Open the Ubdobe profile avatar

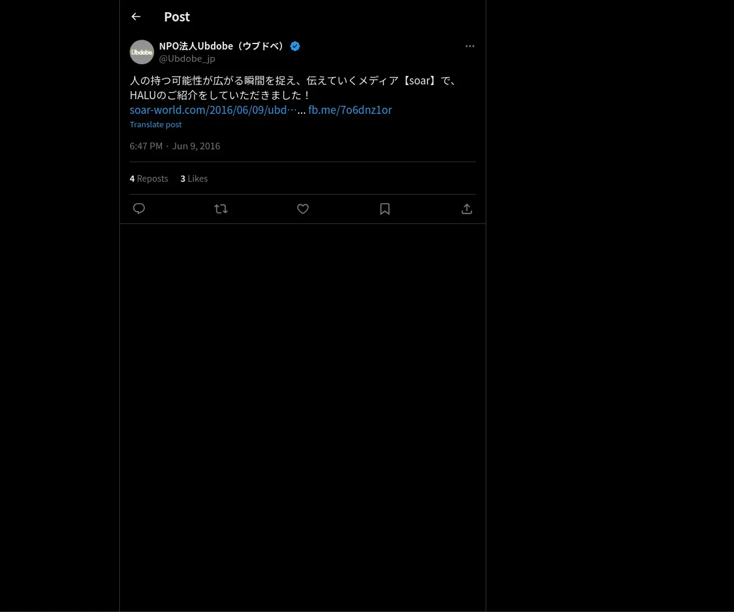142,52
